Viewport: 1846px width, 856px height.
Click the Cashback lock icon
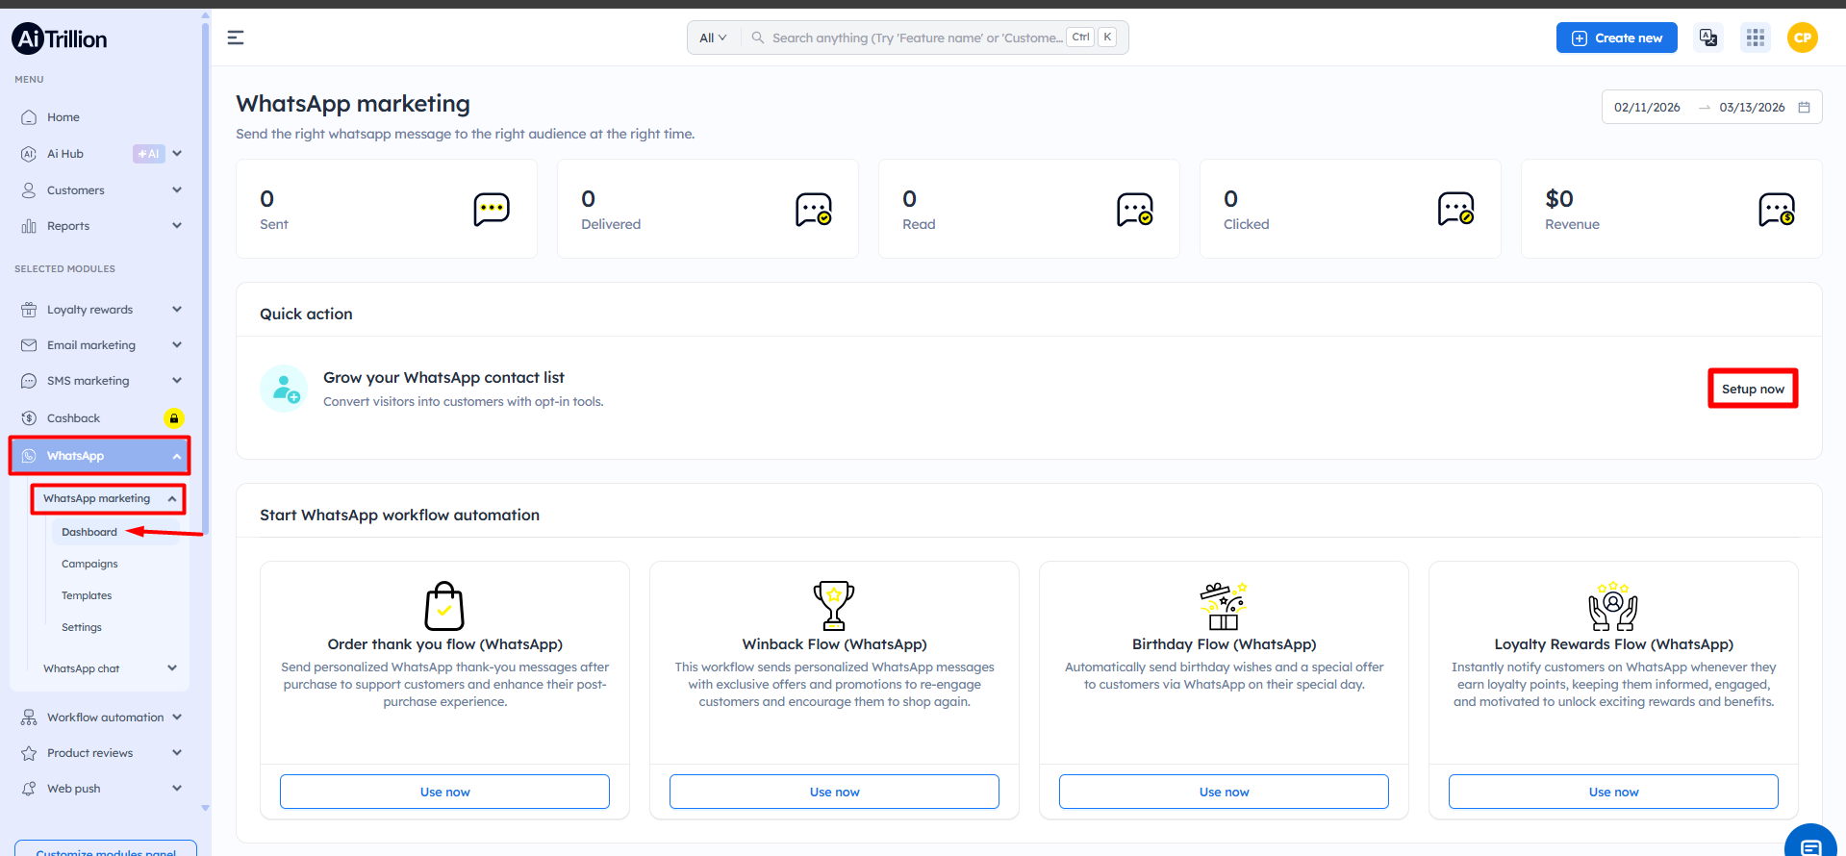point(173,418)
